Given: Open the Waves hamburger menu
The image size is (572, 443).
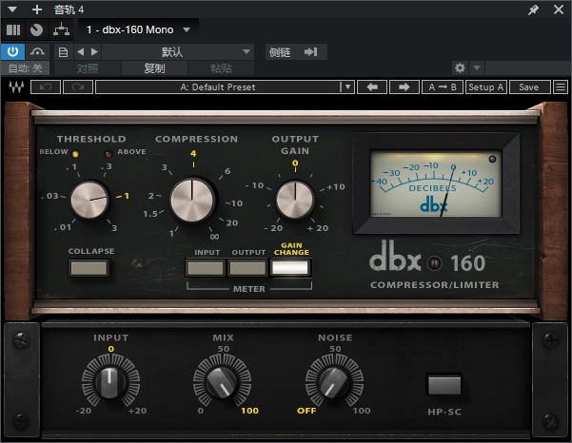Looking at the screenshot, I should [561, 87].
